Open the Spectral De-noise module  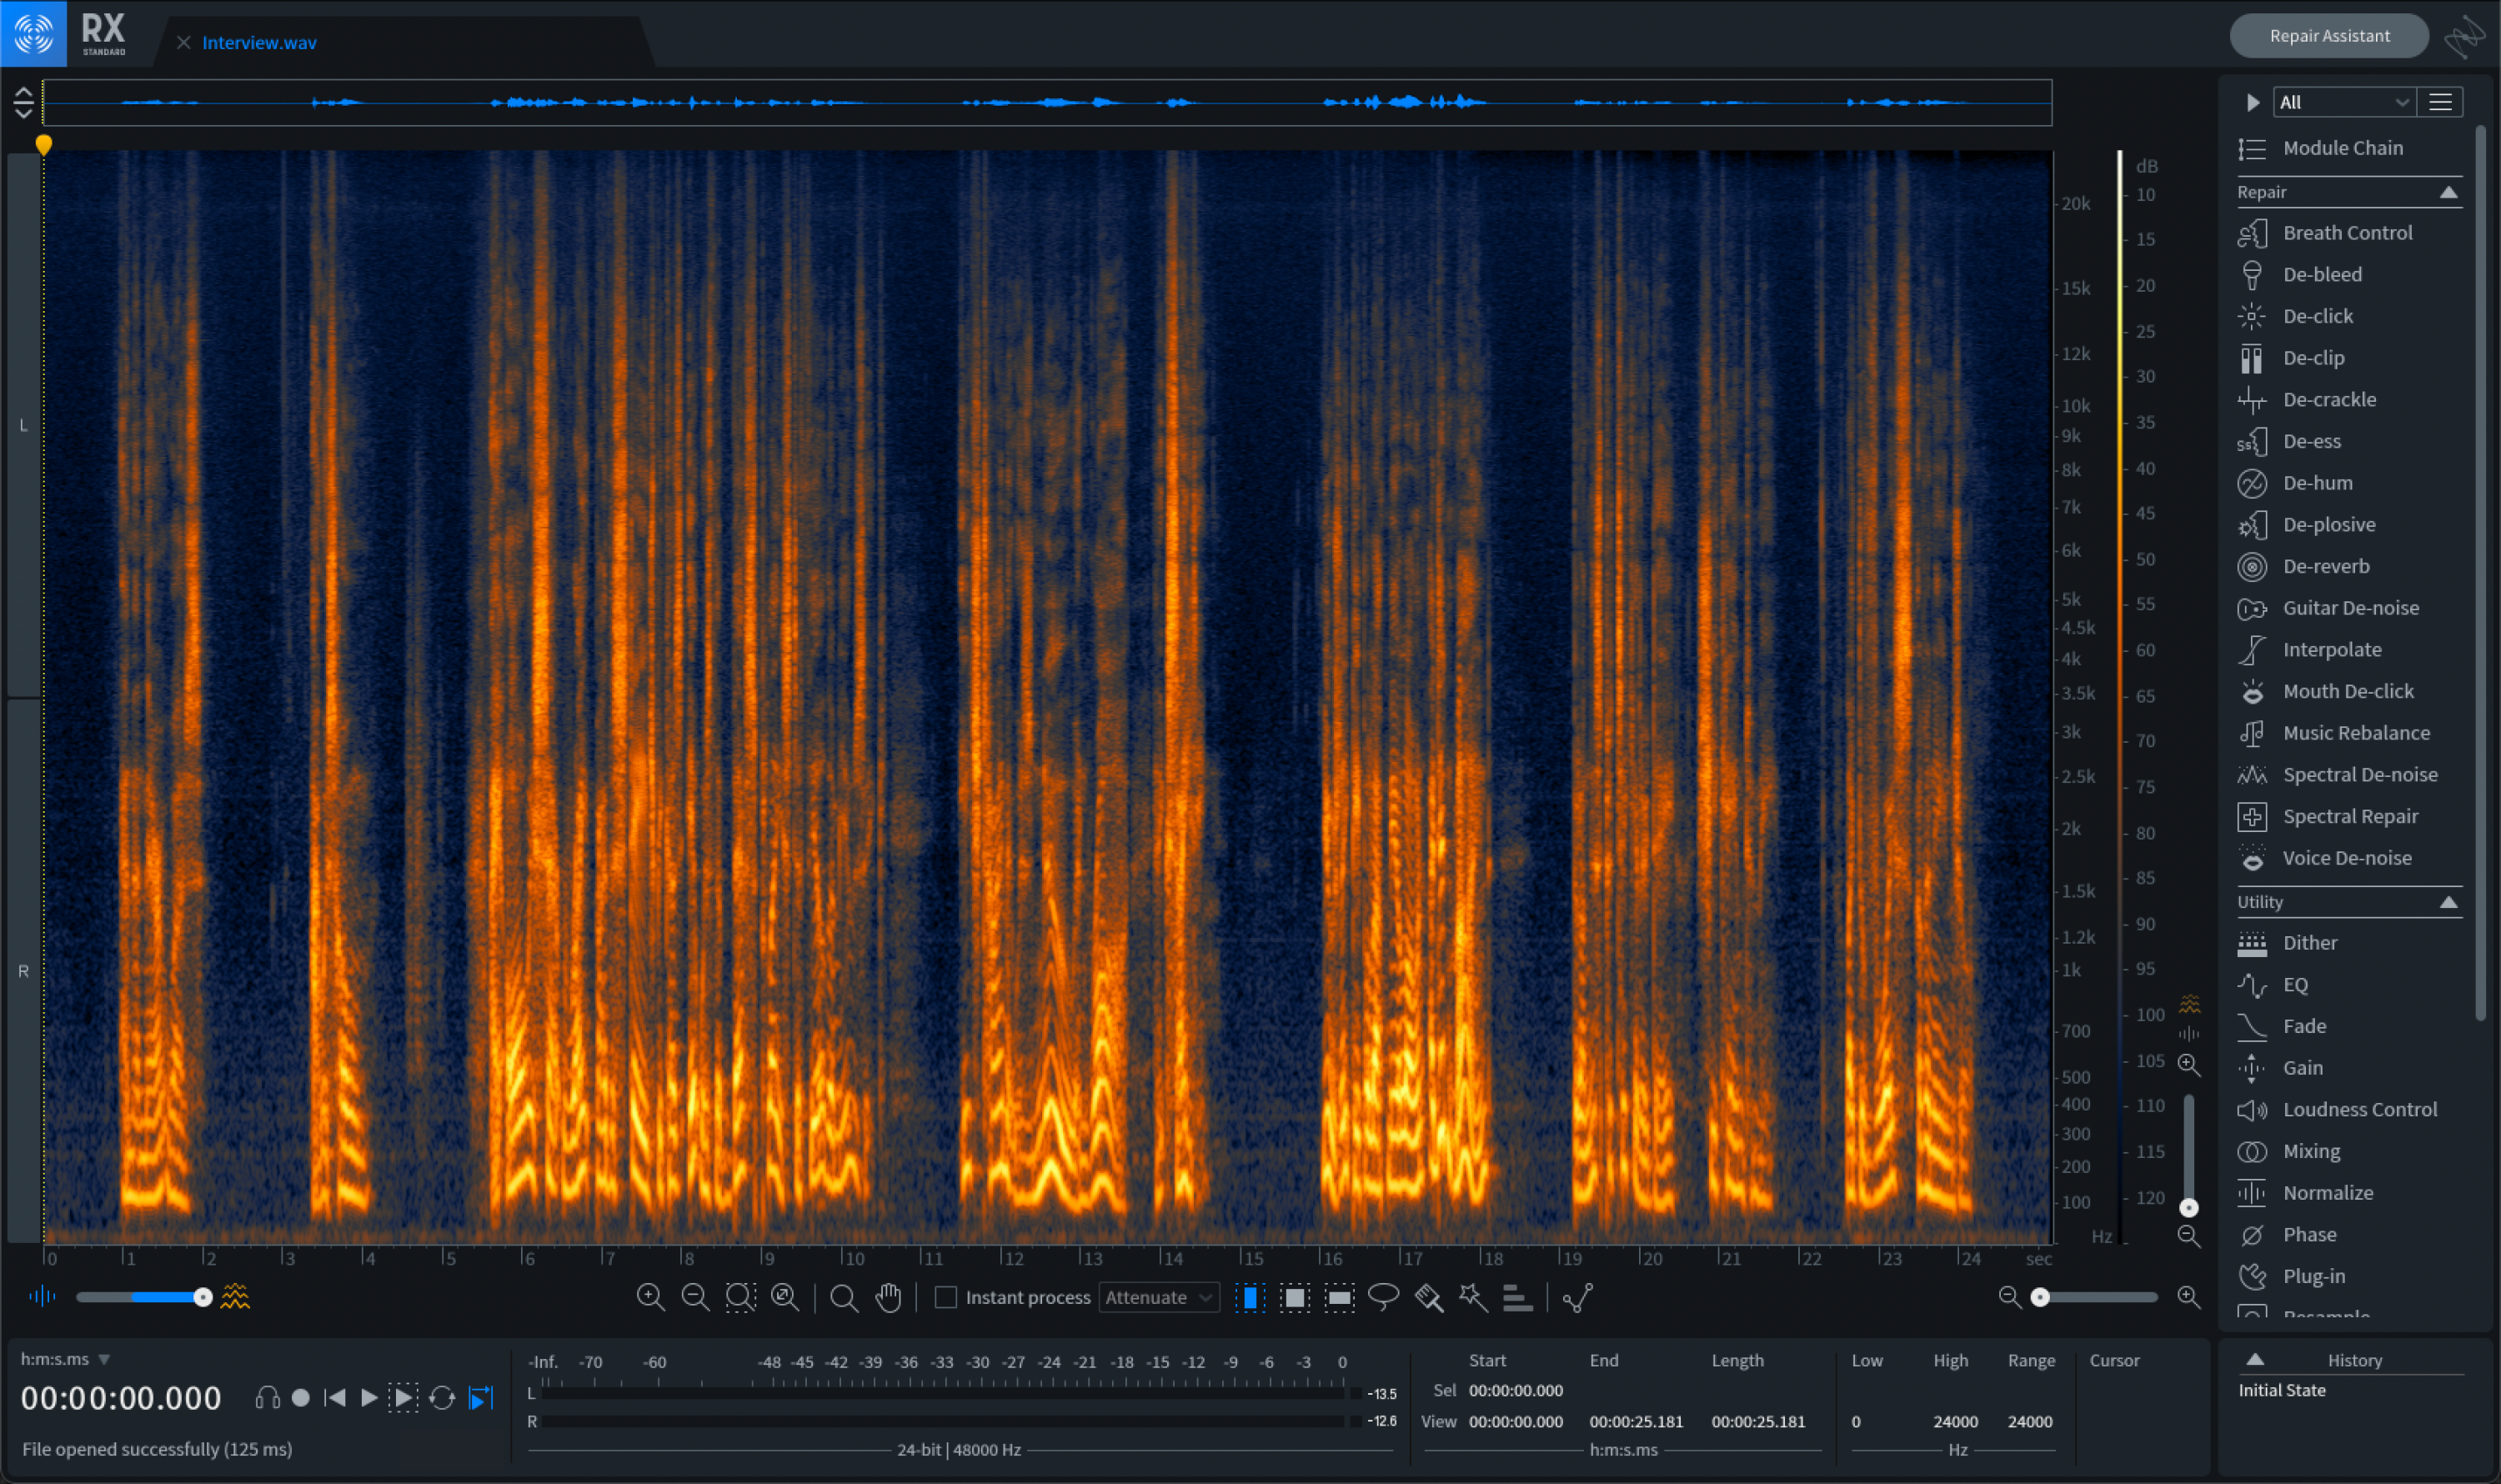click(2360, 774)
